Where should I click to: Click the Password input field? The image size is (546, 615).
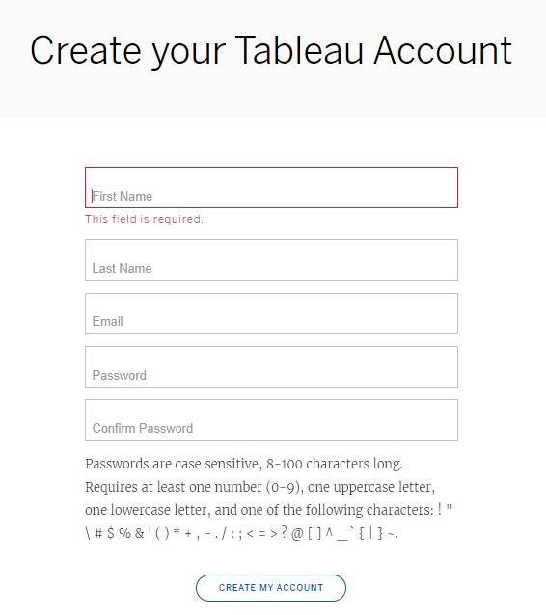click(x=271, y=366)
